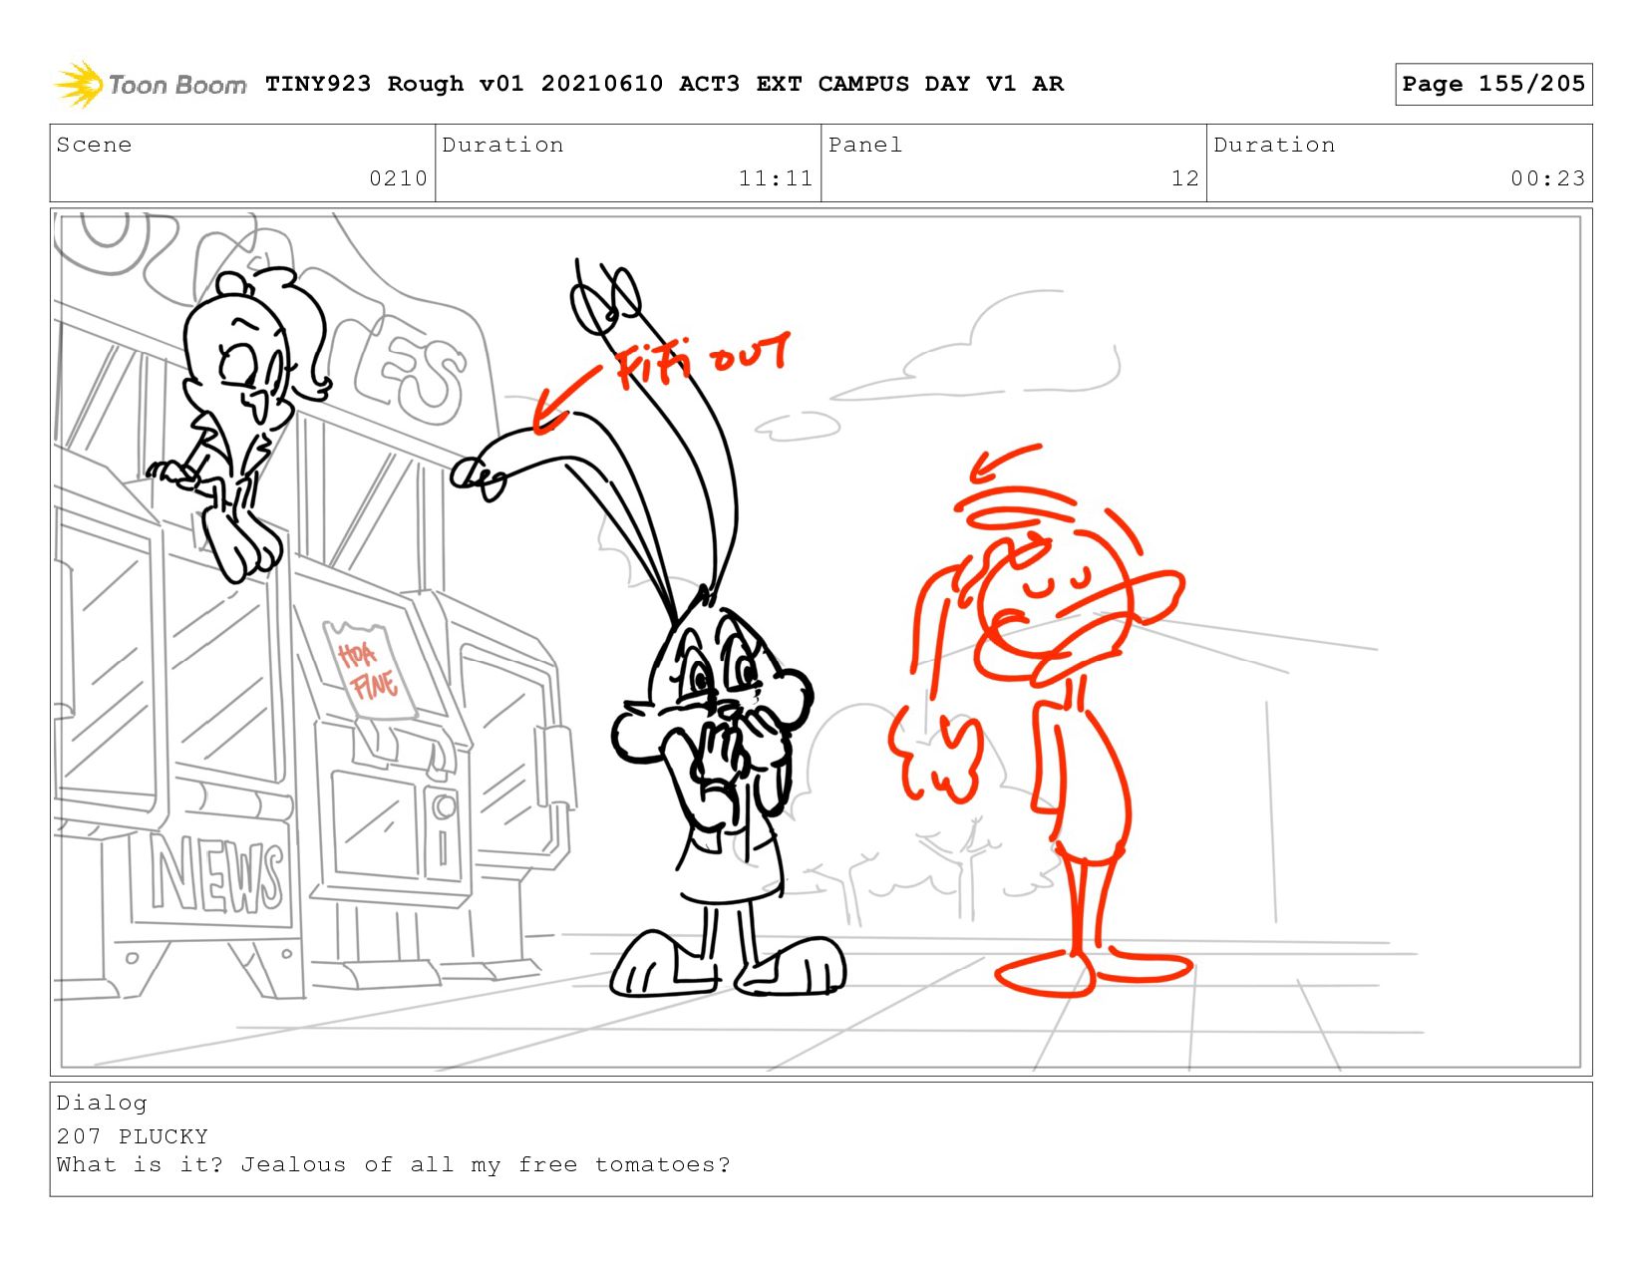Image resolution: width=1645 pixels, height=1271 pixels.
Task: Click the Panel number '12'
Action: 1184,178
